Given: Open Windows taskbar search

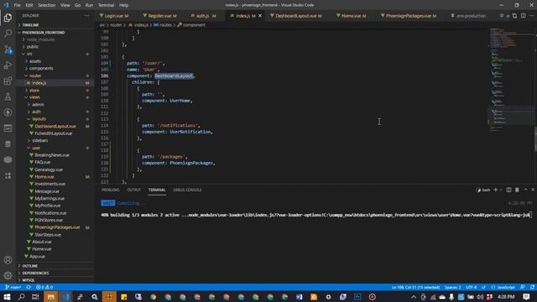Looking at the screenshot, I should [21, 296].
